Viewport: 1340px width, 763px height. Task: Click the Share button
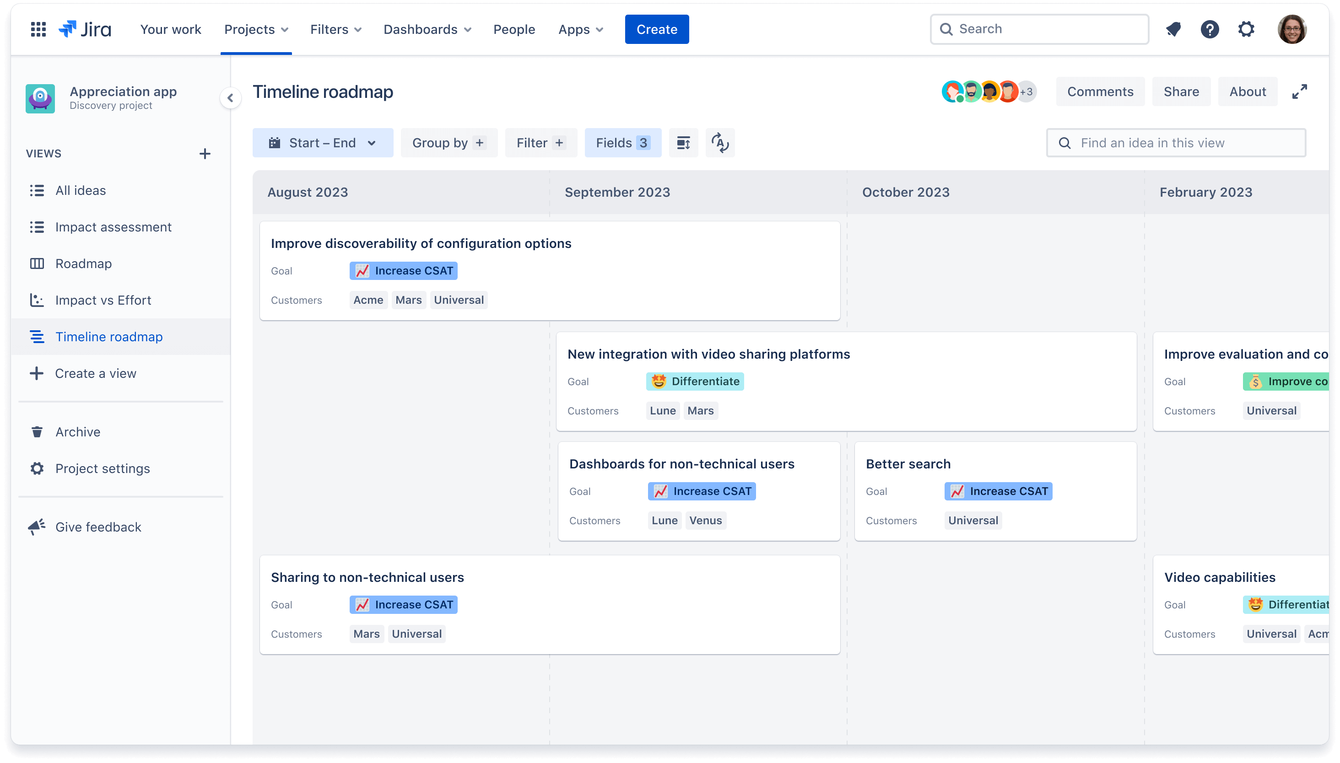tap(1182, 91)
